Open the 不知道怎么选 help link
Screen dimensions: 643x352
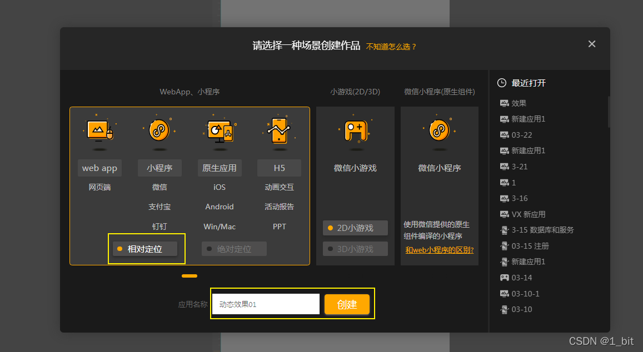pos(390,47)
